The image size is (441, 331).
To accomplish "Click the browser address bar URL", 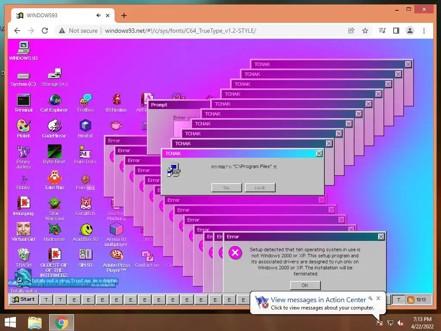I will click(180, 31).
